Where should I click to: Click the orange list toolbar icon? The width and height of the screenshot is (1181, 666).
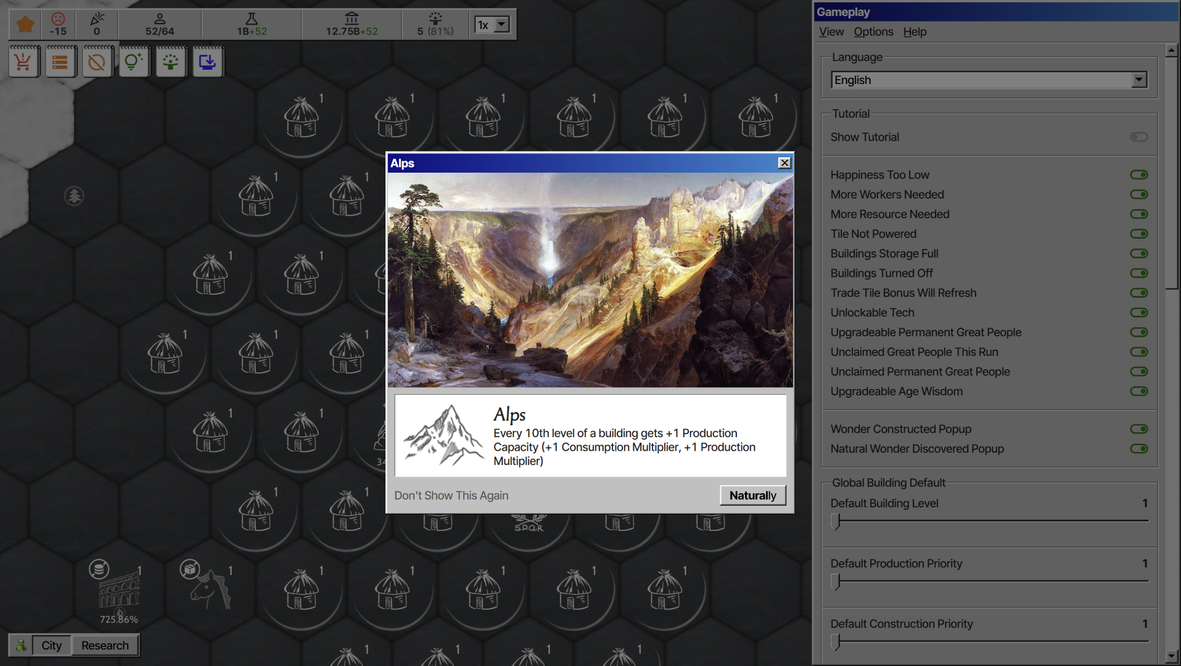pyautogui.click(x=60, y=62)
